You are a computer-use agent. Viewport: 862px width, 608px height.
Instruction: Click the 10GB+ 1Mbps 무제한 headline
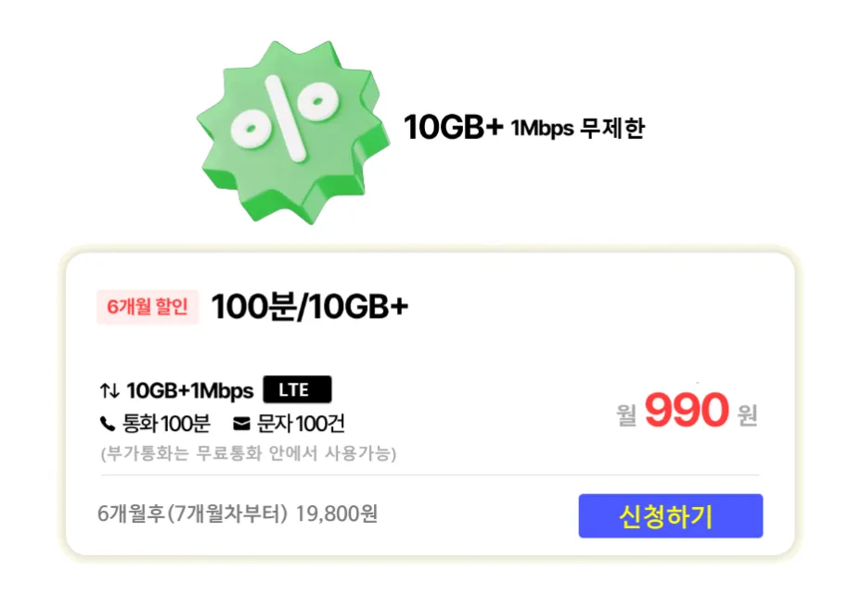pyautogui.click(x=524, y=127)
